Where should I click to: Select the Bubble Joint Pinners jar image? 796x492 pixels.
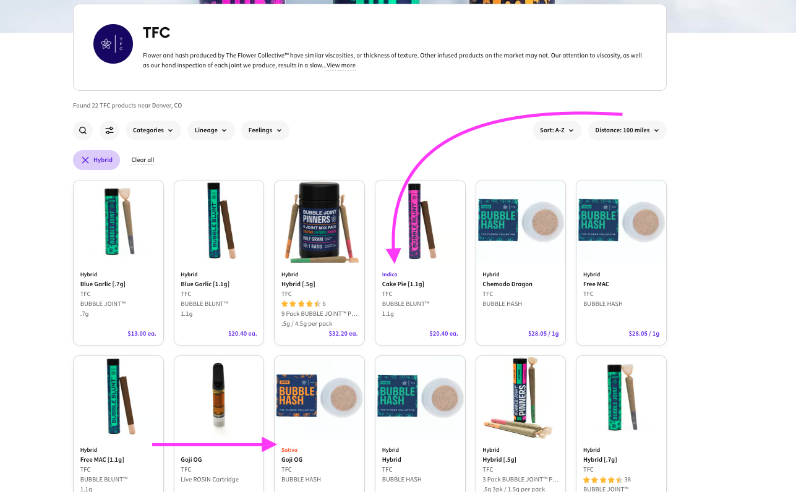point(319,223)
